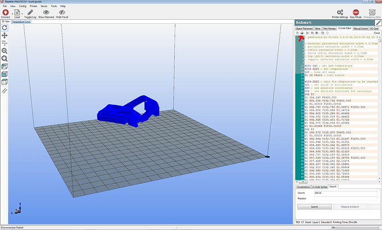
Task: Click the vertical scrollbar up arrow
Action: tap(380, 37)
